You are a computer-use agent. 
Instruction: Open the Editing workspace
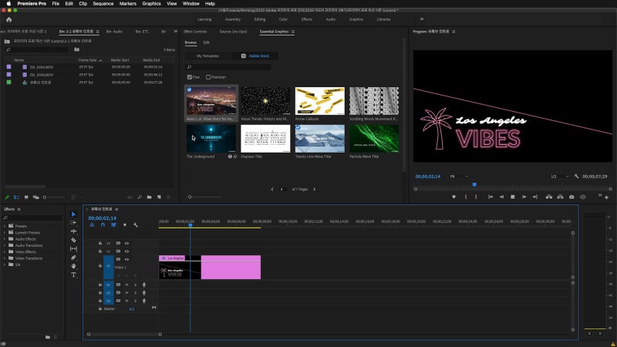(x=260, y=19)
